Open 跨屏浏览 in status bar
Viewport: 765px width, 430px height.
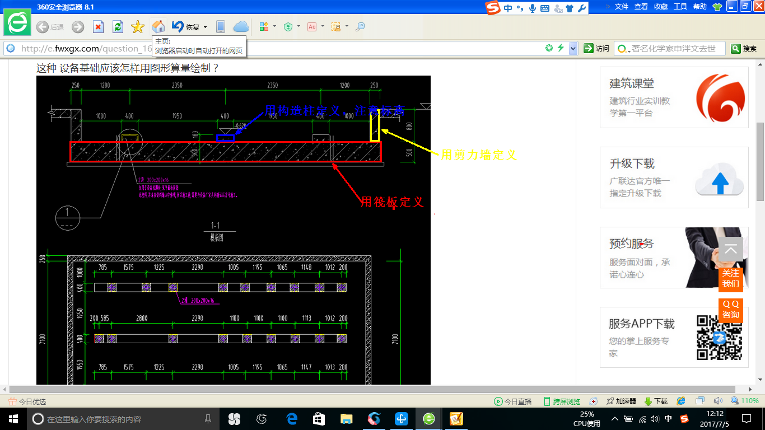point(562,401)
